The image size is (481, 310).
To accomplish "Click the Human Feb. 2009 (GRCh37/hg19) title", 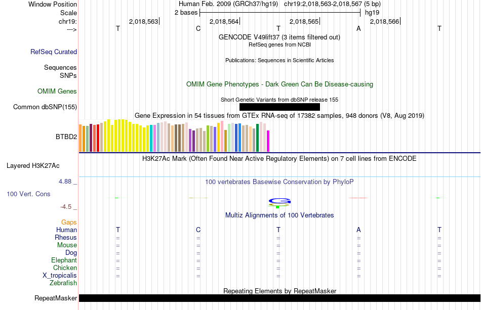I will click(x=228, y=4).
